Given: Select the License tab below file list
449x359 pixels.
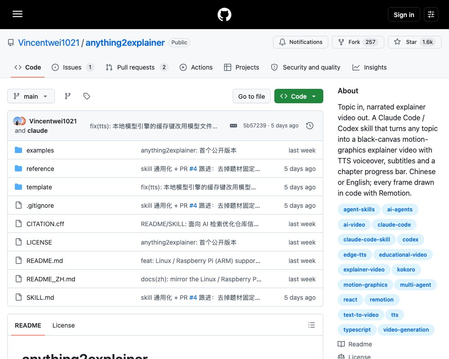Looking at the screenshot, I should tap(64, 325).
